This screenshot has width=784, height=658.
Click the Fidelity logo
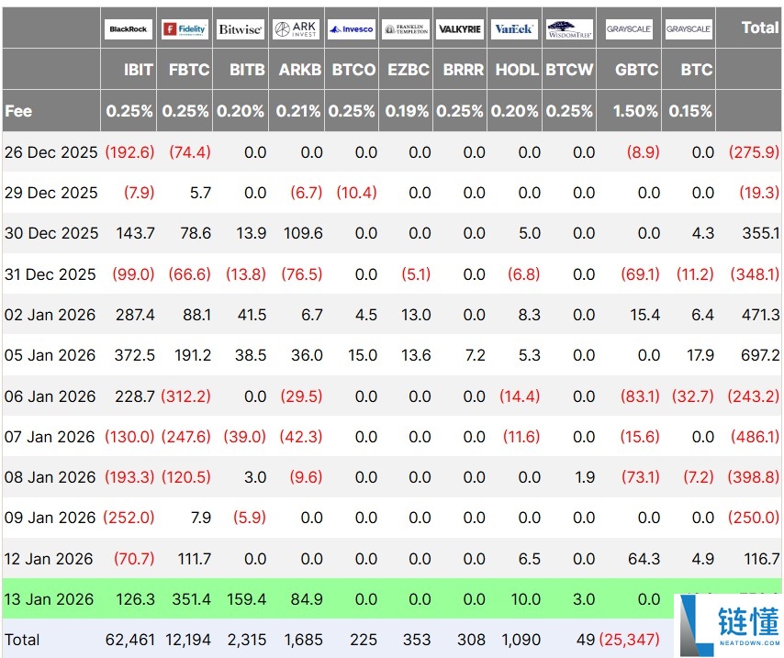click(x=185, y=29)
